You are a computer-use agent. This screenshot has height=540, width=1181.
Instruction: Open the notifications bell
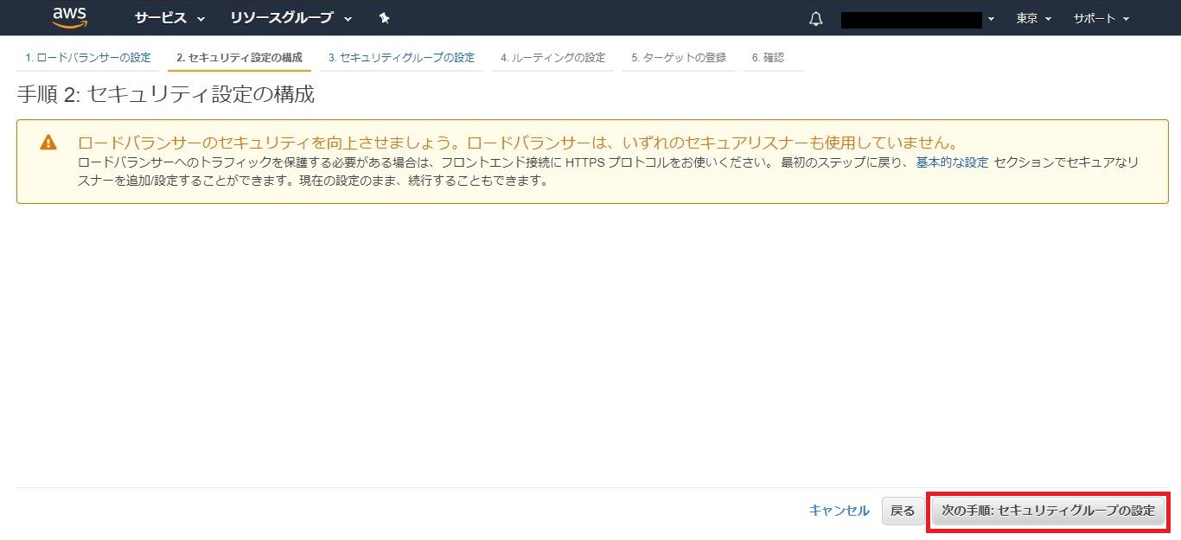click(x=815, y=19)
